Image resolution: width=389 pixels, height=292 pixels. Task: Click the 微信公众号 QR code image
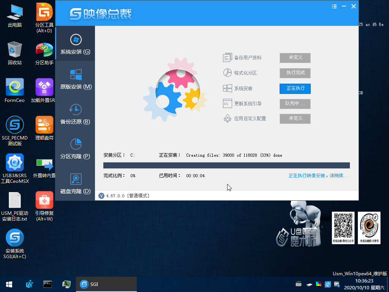[x=343, y=227]
